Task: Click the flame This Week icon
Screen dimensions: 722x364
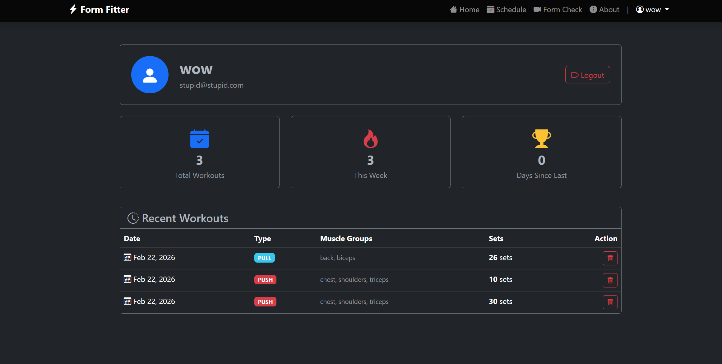Action: (x=370, y=139)
